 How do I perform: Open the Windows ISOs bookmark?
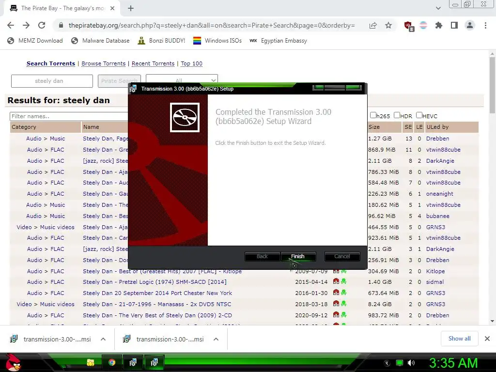tap(217, 41)
